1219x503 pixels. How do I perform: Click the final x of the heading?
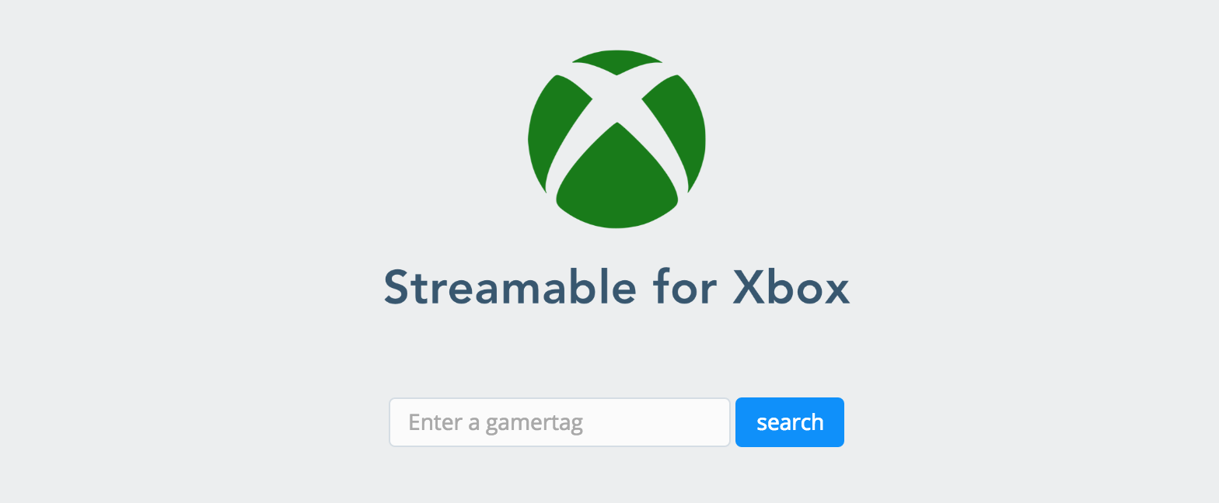(x=837, y=292)
